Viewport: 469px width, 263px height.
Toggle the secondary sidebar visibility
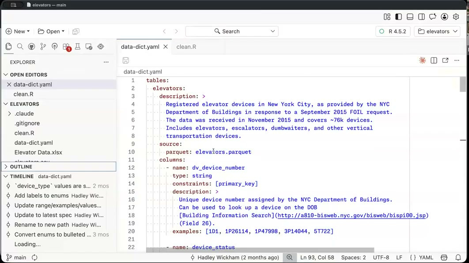421,17
